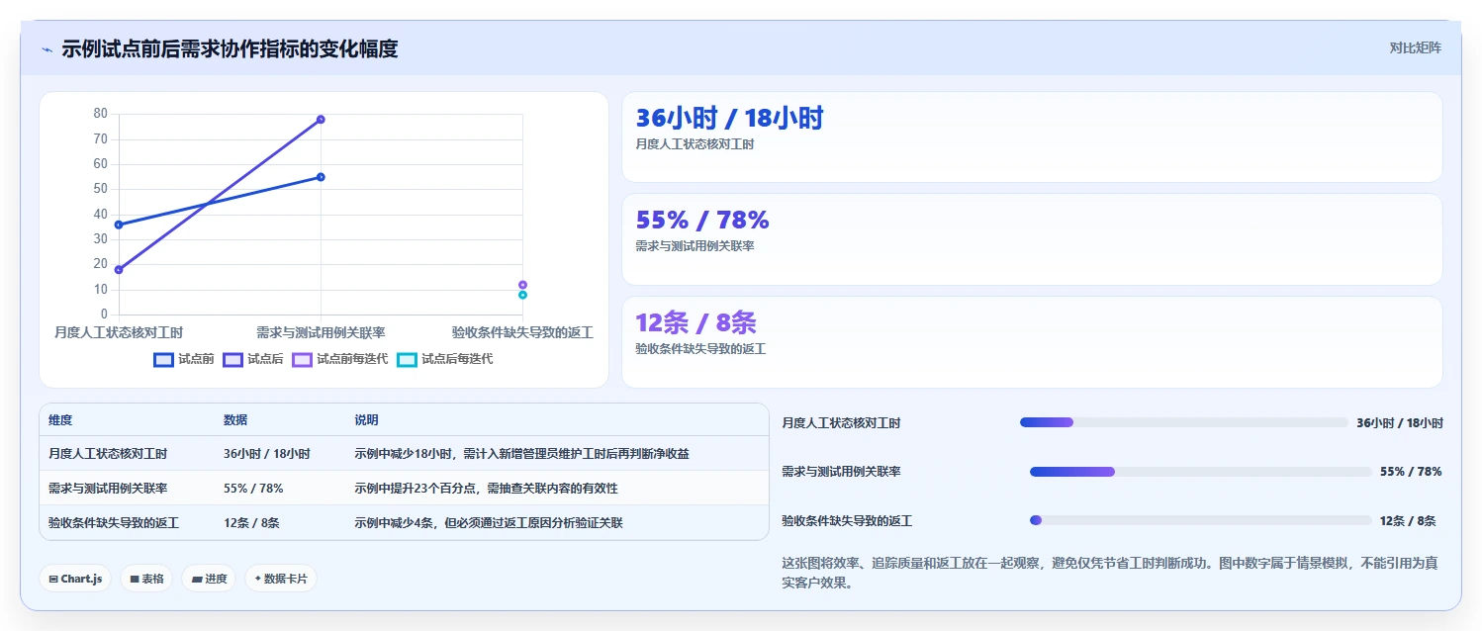Click the chart x-axis label 月度人工状态核对工时
This screenshot has height=631, width=1482.
pos(119,333)
